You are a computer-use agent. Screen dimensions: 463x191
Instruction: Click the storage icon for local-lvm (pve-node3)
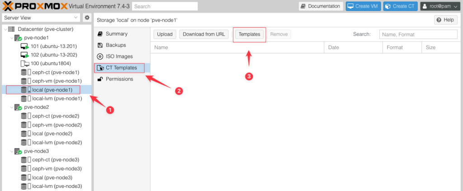click(x=26, y=186)
